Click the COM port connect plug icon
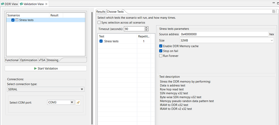The image size is (279, 125). click(x=78, y=102)
